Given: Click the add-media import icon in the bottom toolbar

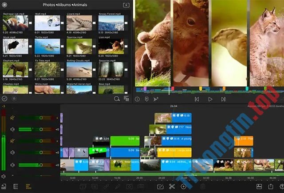Looking at the screenshot, I should (x=4, y=186).
